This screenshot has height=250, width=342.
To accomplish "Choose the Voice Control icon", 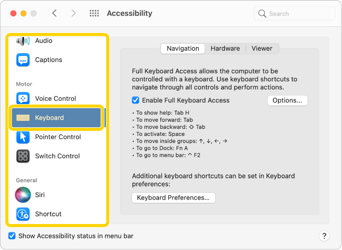I will (23, 98).
